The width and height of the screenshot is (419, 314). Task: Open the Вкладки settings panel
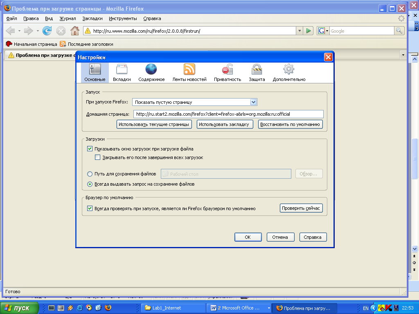coord(122,73)
